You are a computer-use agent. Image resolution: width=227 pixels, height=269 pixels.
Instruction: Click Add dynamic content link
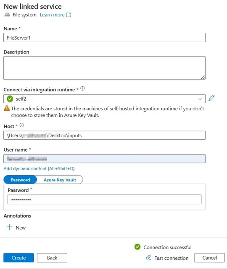pos(39,168)
